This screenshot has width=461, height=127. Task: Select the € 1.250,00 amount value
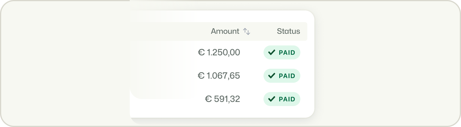pyautogui.click(x=219, y=52)
